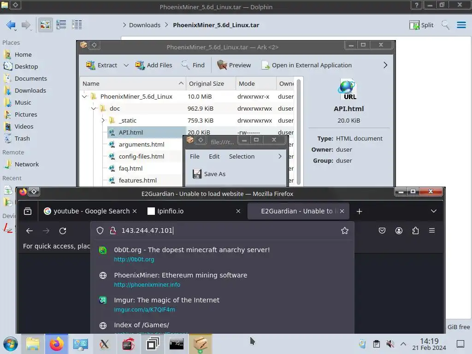This screenshot has height=354, width=472.
Task: Select config-files.html in archive list
Action: coord(141,157)
